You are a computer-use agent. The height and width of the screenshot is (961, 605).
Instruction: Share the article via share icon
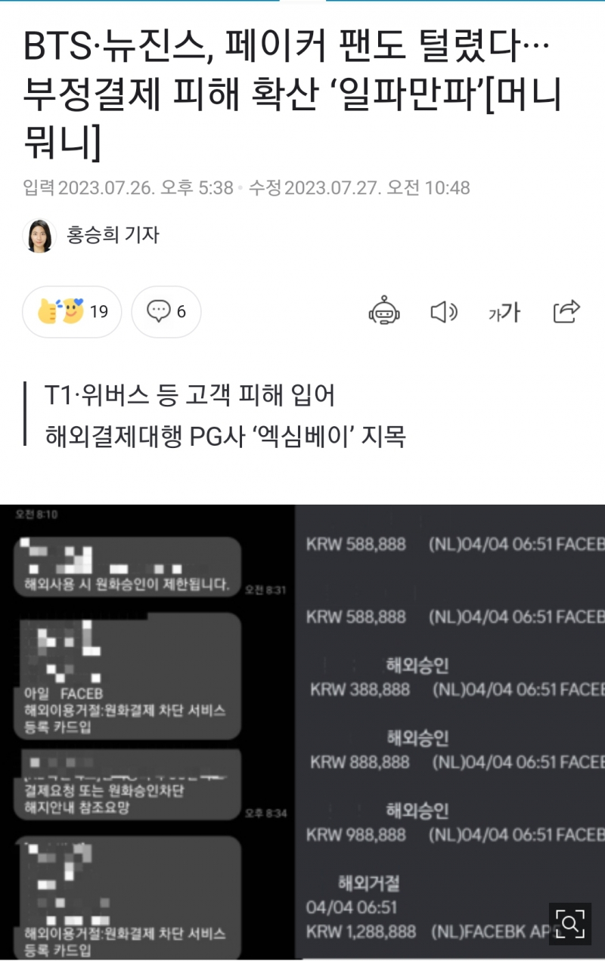(566, 311)
